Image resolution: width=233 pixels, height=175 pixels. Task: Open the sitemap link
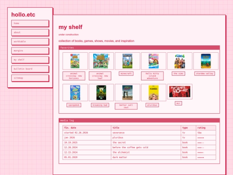pyautogui.click(x=30, y=78)
